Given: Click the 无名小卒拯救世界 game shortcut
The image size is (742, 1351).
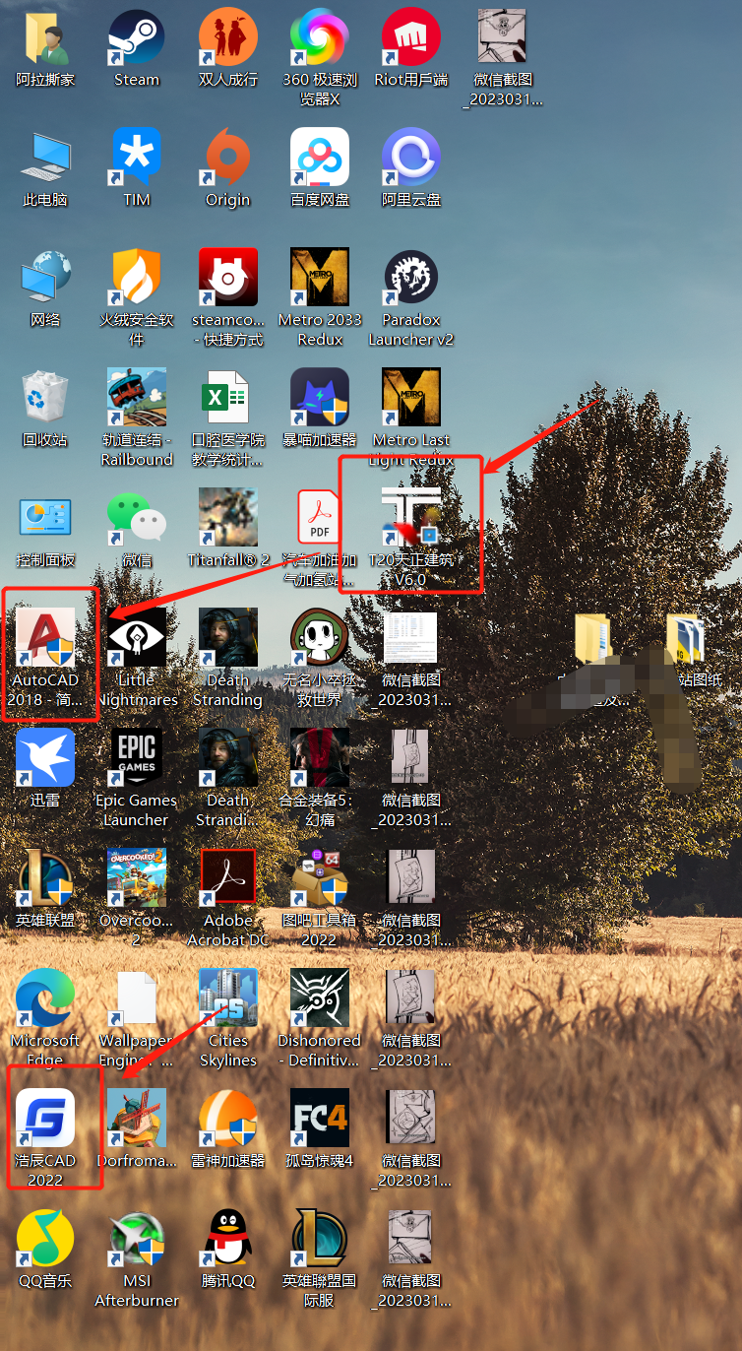Looking at the screenshot, I should (x=320, y=638).
